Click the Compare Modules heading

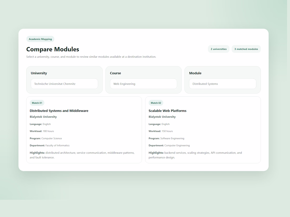tap(53, 49)
